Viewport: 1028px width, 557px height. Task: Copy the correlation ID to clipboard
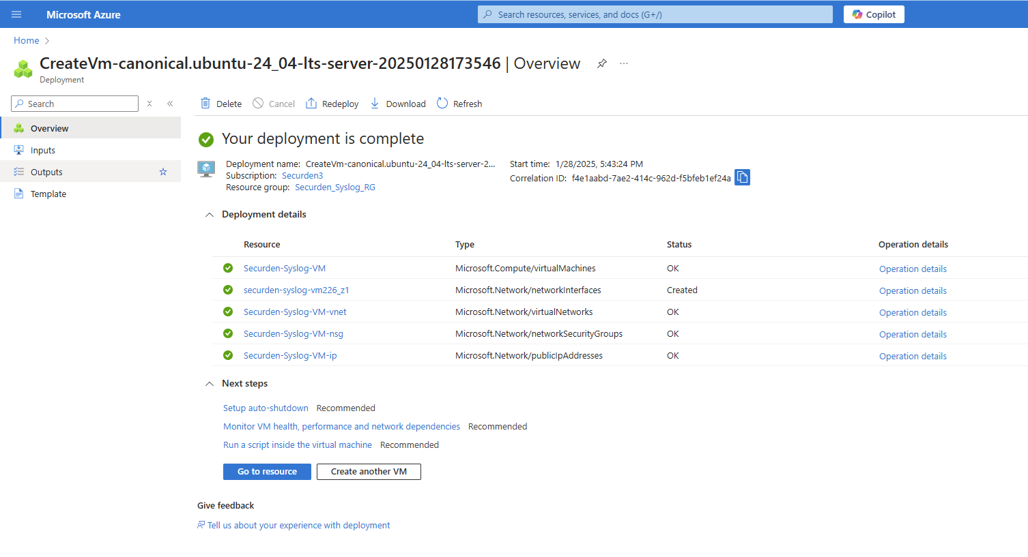742,177
